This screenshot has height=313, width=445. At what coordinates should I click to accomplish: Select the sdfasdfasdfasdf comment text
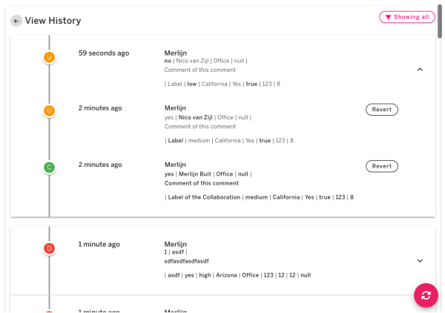187,261
